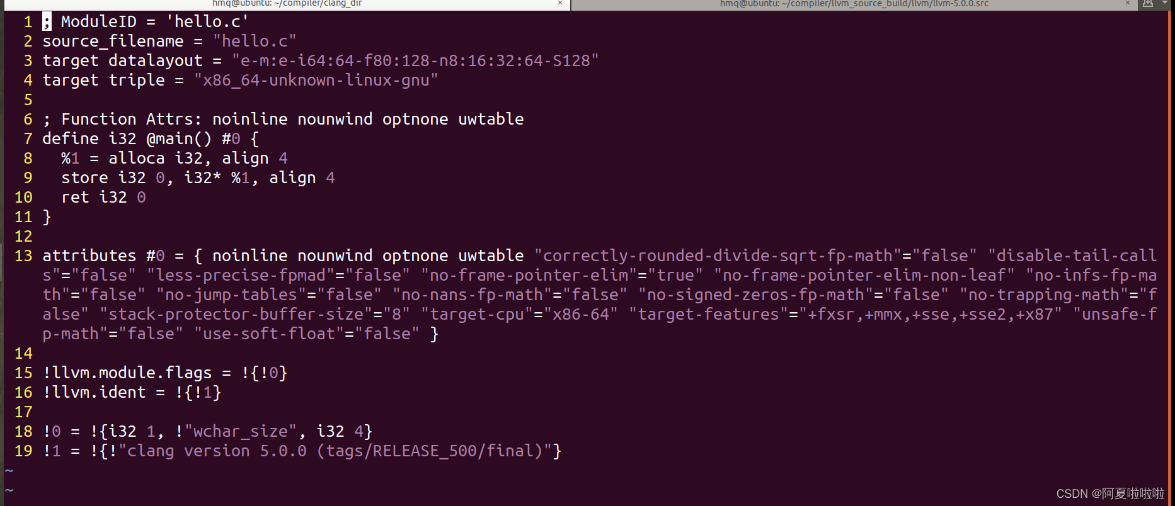Click the !llvm.ident metadata line
The height and width of the screenshot is (506, 1175).
132,393
